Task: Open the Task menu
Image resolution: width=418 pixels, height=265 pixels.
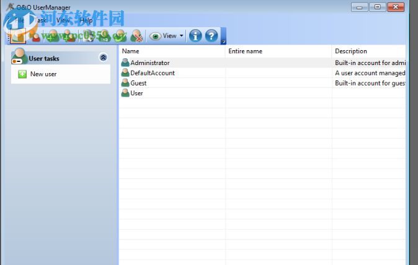Action: click(40, 20)
